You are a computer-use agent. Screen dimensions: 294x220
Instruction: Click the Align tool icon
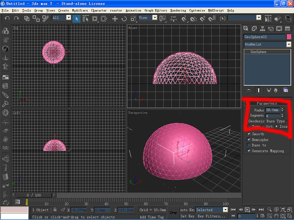[x=277, y=19]
